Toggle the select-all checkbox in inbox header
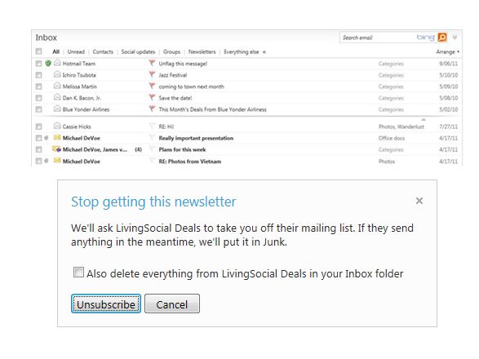The width and height of the screenshot is (479, 359). point(39,51)
